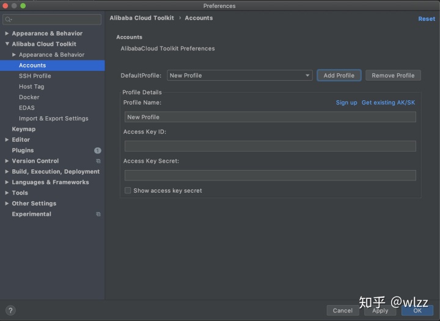Screen dimensions: 440x321
Task: Focus the settings search field
Action: [x=52, y=20]
